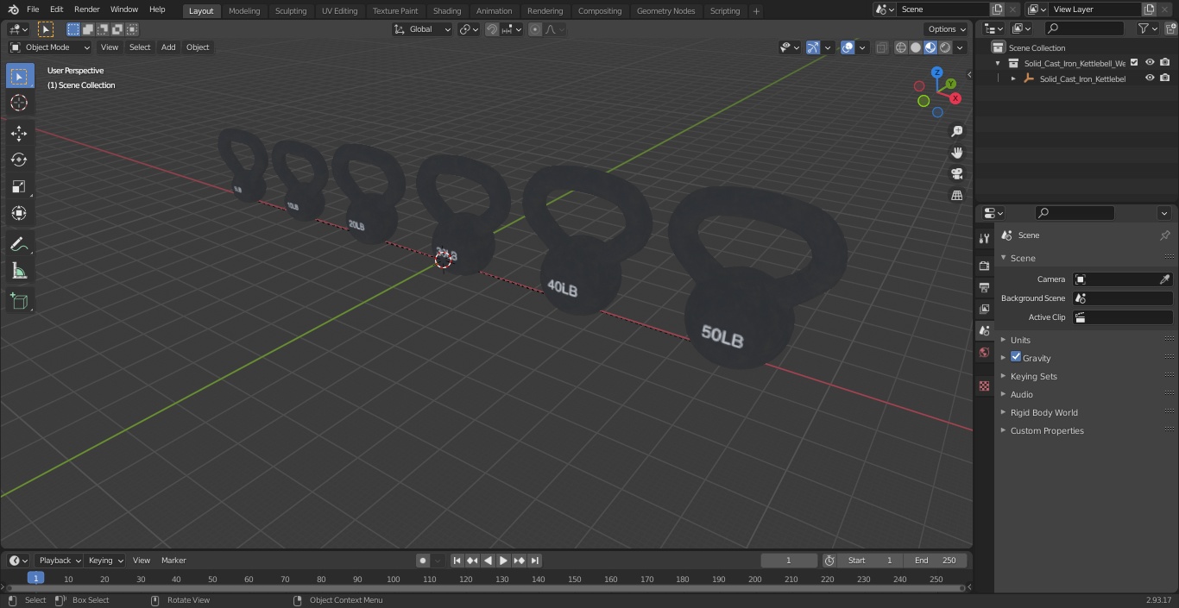Click the timeline Marker menu
Viewport: 1179px width, 608px height.
click(x=173, y=561)
